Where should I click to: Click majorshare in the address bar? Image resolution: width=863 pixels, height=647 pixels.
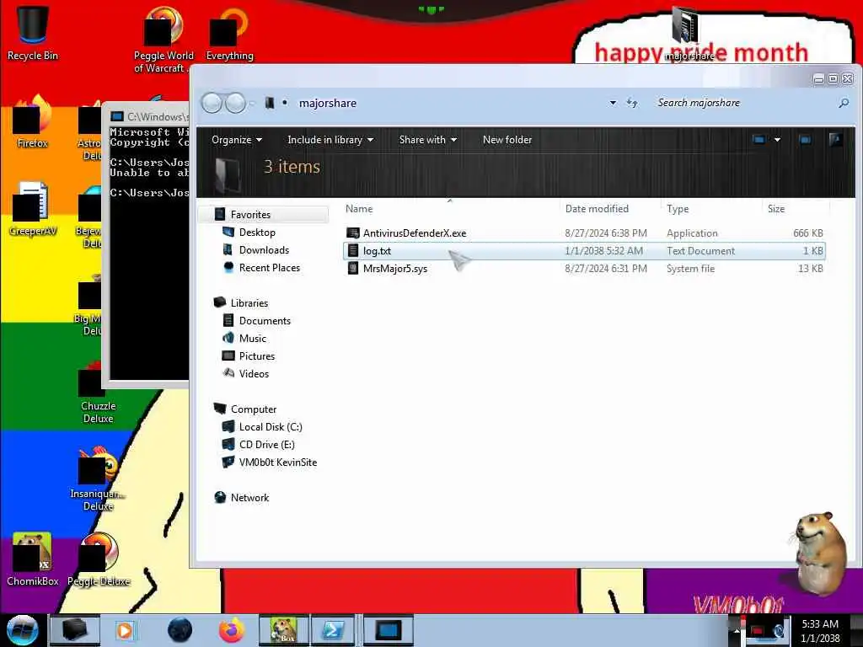click(328, 103)
